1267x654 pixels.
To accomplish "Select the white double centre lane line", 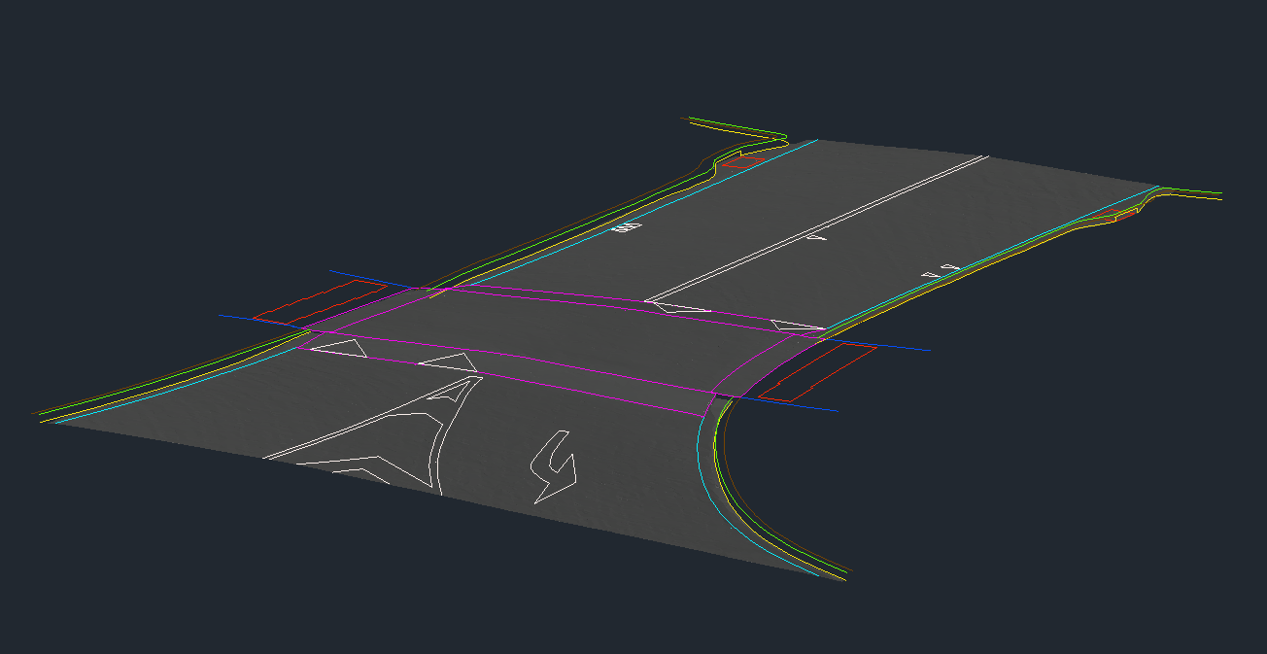I will 816,228.
